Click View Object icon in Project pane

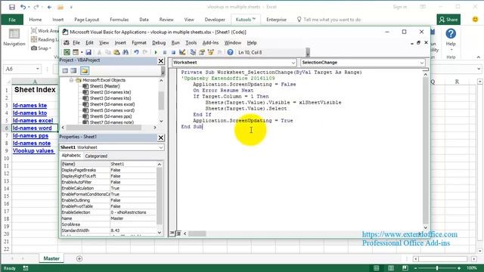(73, 70)
